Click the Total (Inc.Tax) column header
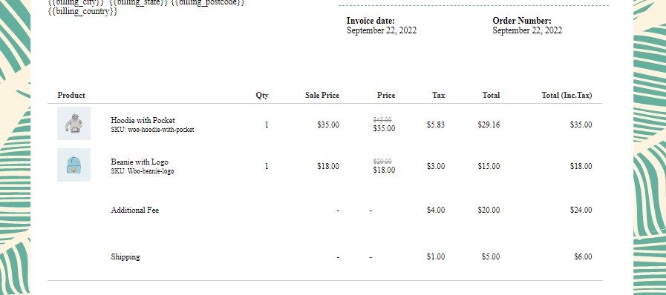This screenshot has width=666, height=295. click(567, 96)
